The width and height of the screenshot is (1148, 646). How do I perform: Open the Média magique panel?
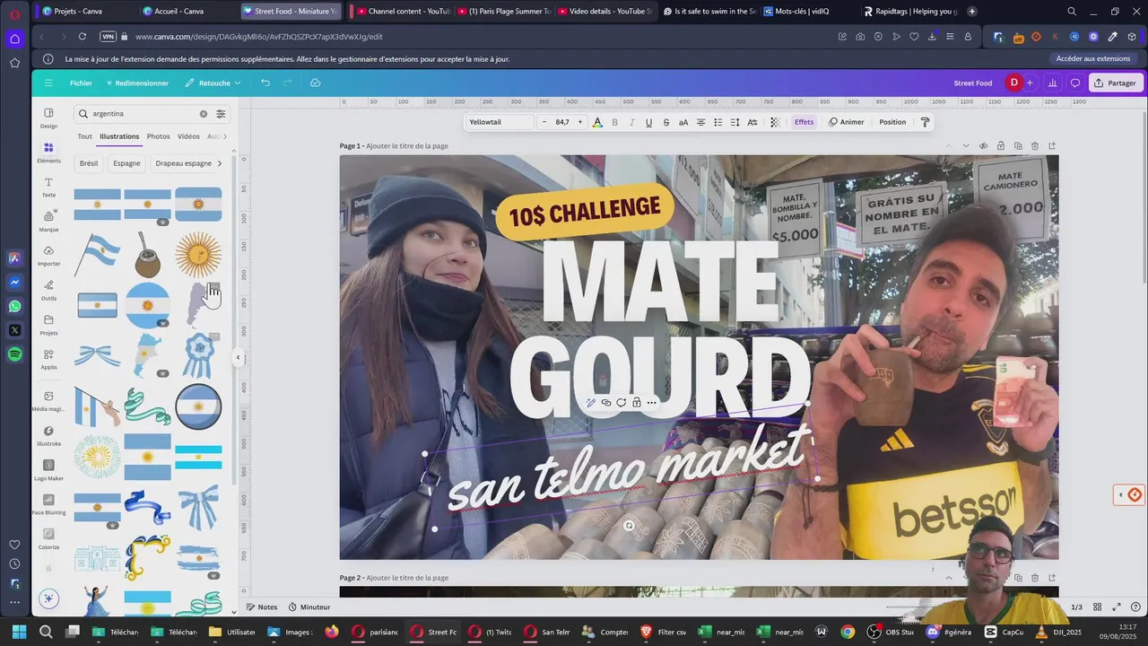click(x=48, y=400)
